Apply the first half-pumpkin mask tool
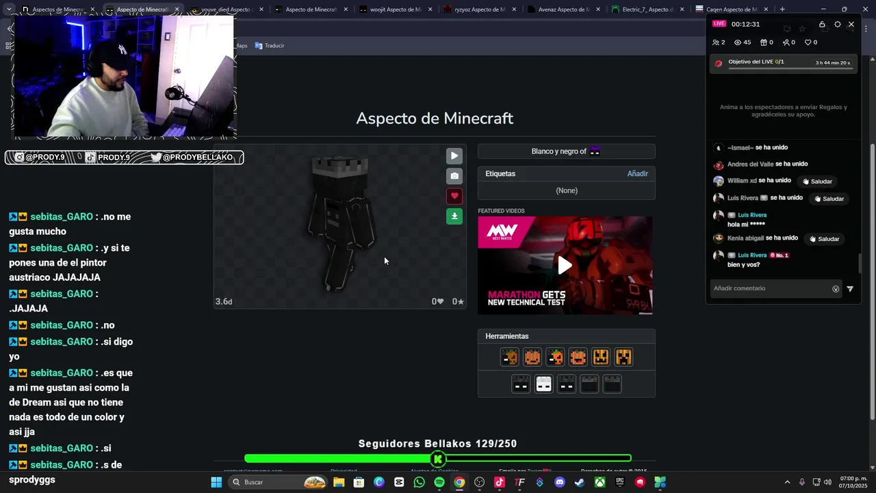Viewport: 876px width, 493px height. 510,357
